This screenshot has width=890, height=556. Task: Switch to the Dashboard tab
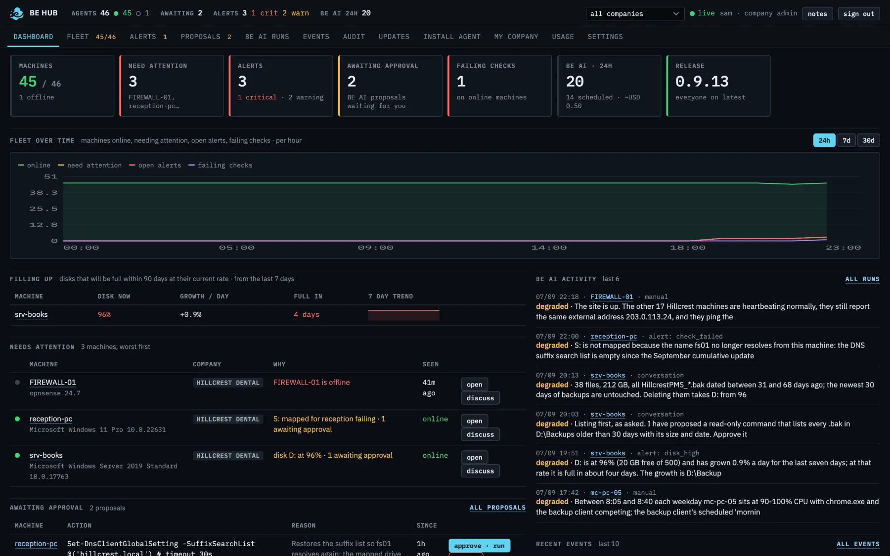33,37
